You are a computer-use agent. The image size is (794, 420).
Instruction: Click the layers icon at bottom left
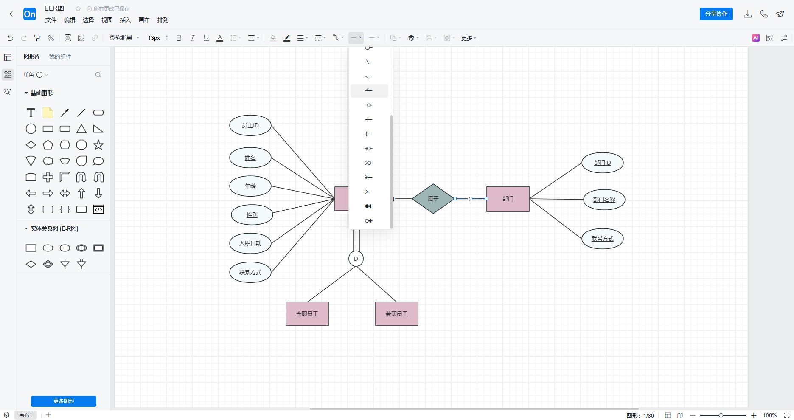point(7,415)
